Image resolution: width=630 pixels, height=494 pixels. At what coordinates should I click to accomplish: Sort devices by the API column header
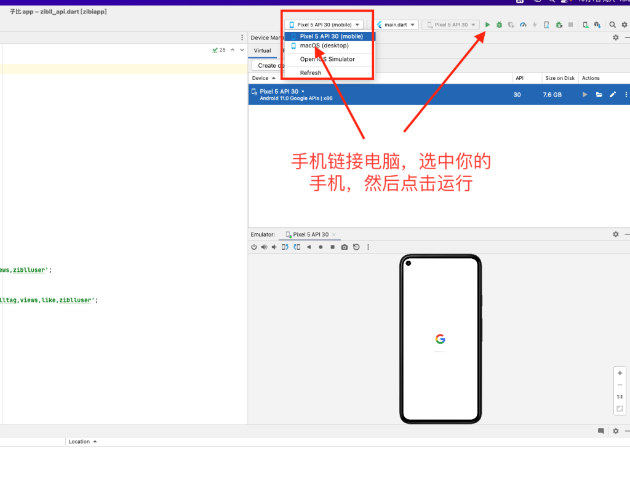click(x=518, y=78)
